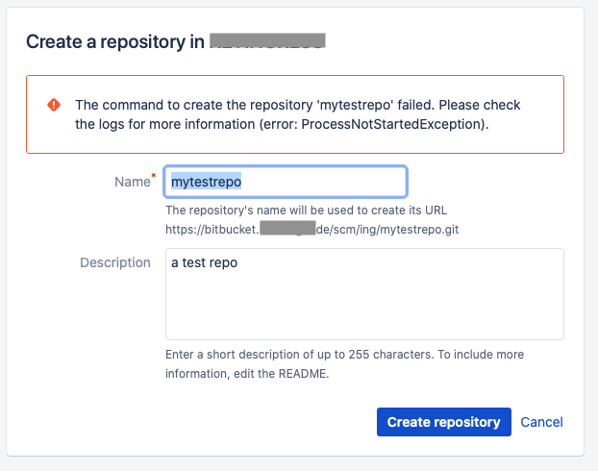Click the Description field label

point(115,262)
